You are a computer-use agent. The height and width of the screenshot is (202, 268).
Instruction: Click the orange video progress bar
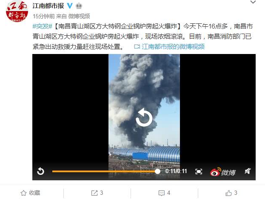pyautogui.click(x=105, y=171)
